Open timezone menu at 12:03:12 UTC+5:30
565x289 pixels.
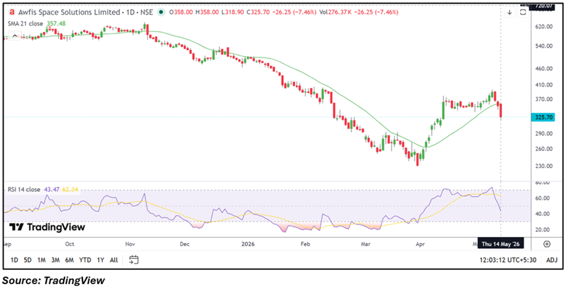(511, 260)
